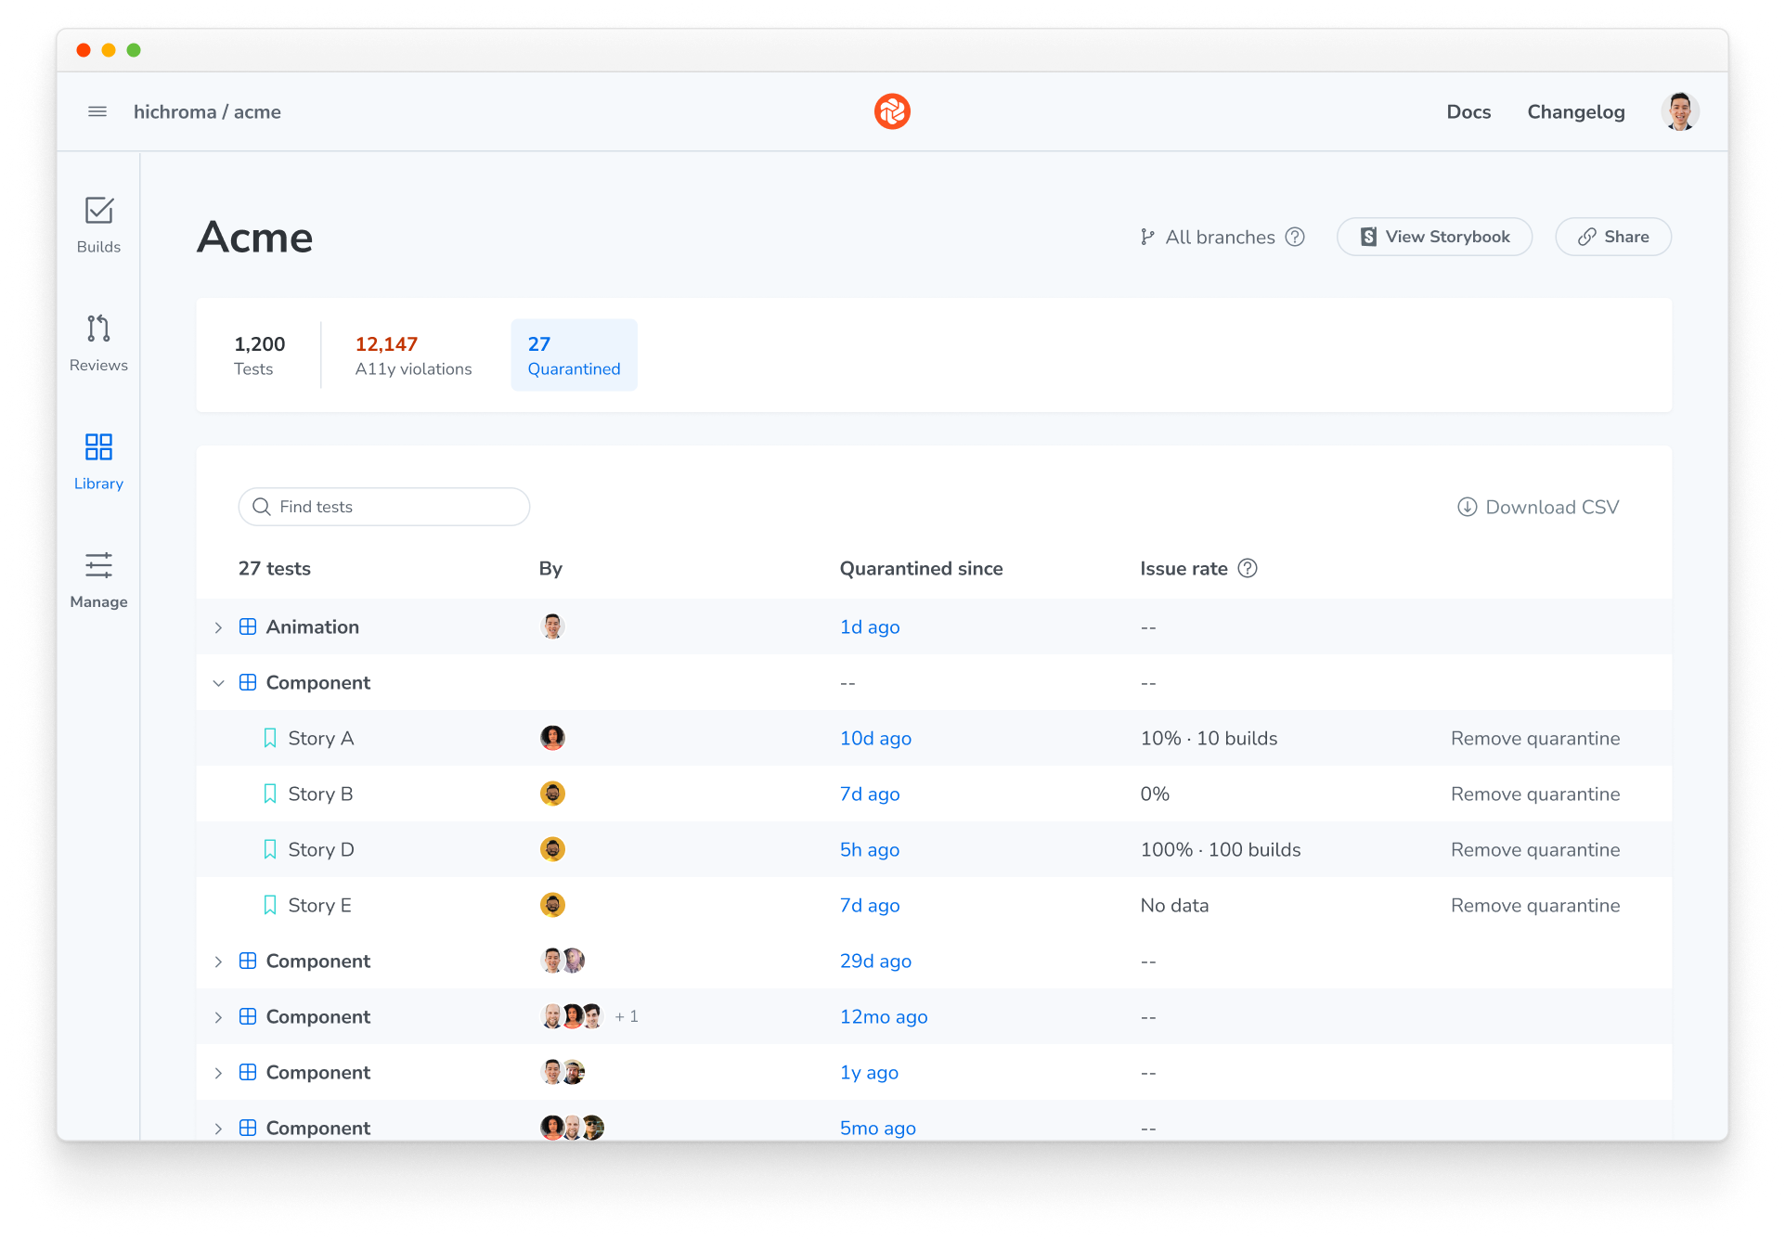Open the hamburger menu icon
The image size is (1785, 1239).
pos(97,111)
